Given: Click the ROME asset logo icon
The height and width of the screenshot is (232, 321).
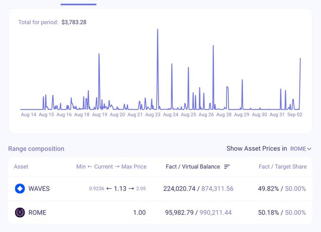Looking at the screenshot, I should pos(20,213).
